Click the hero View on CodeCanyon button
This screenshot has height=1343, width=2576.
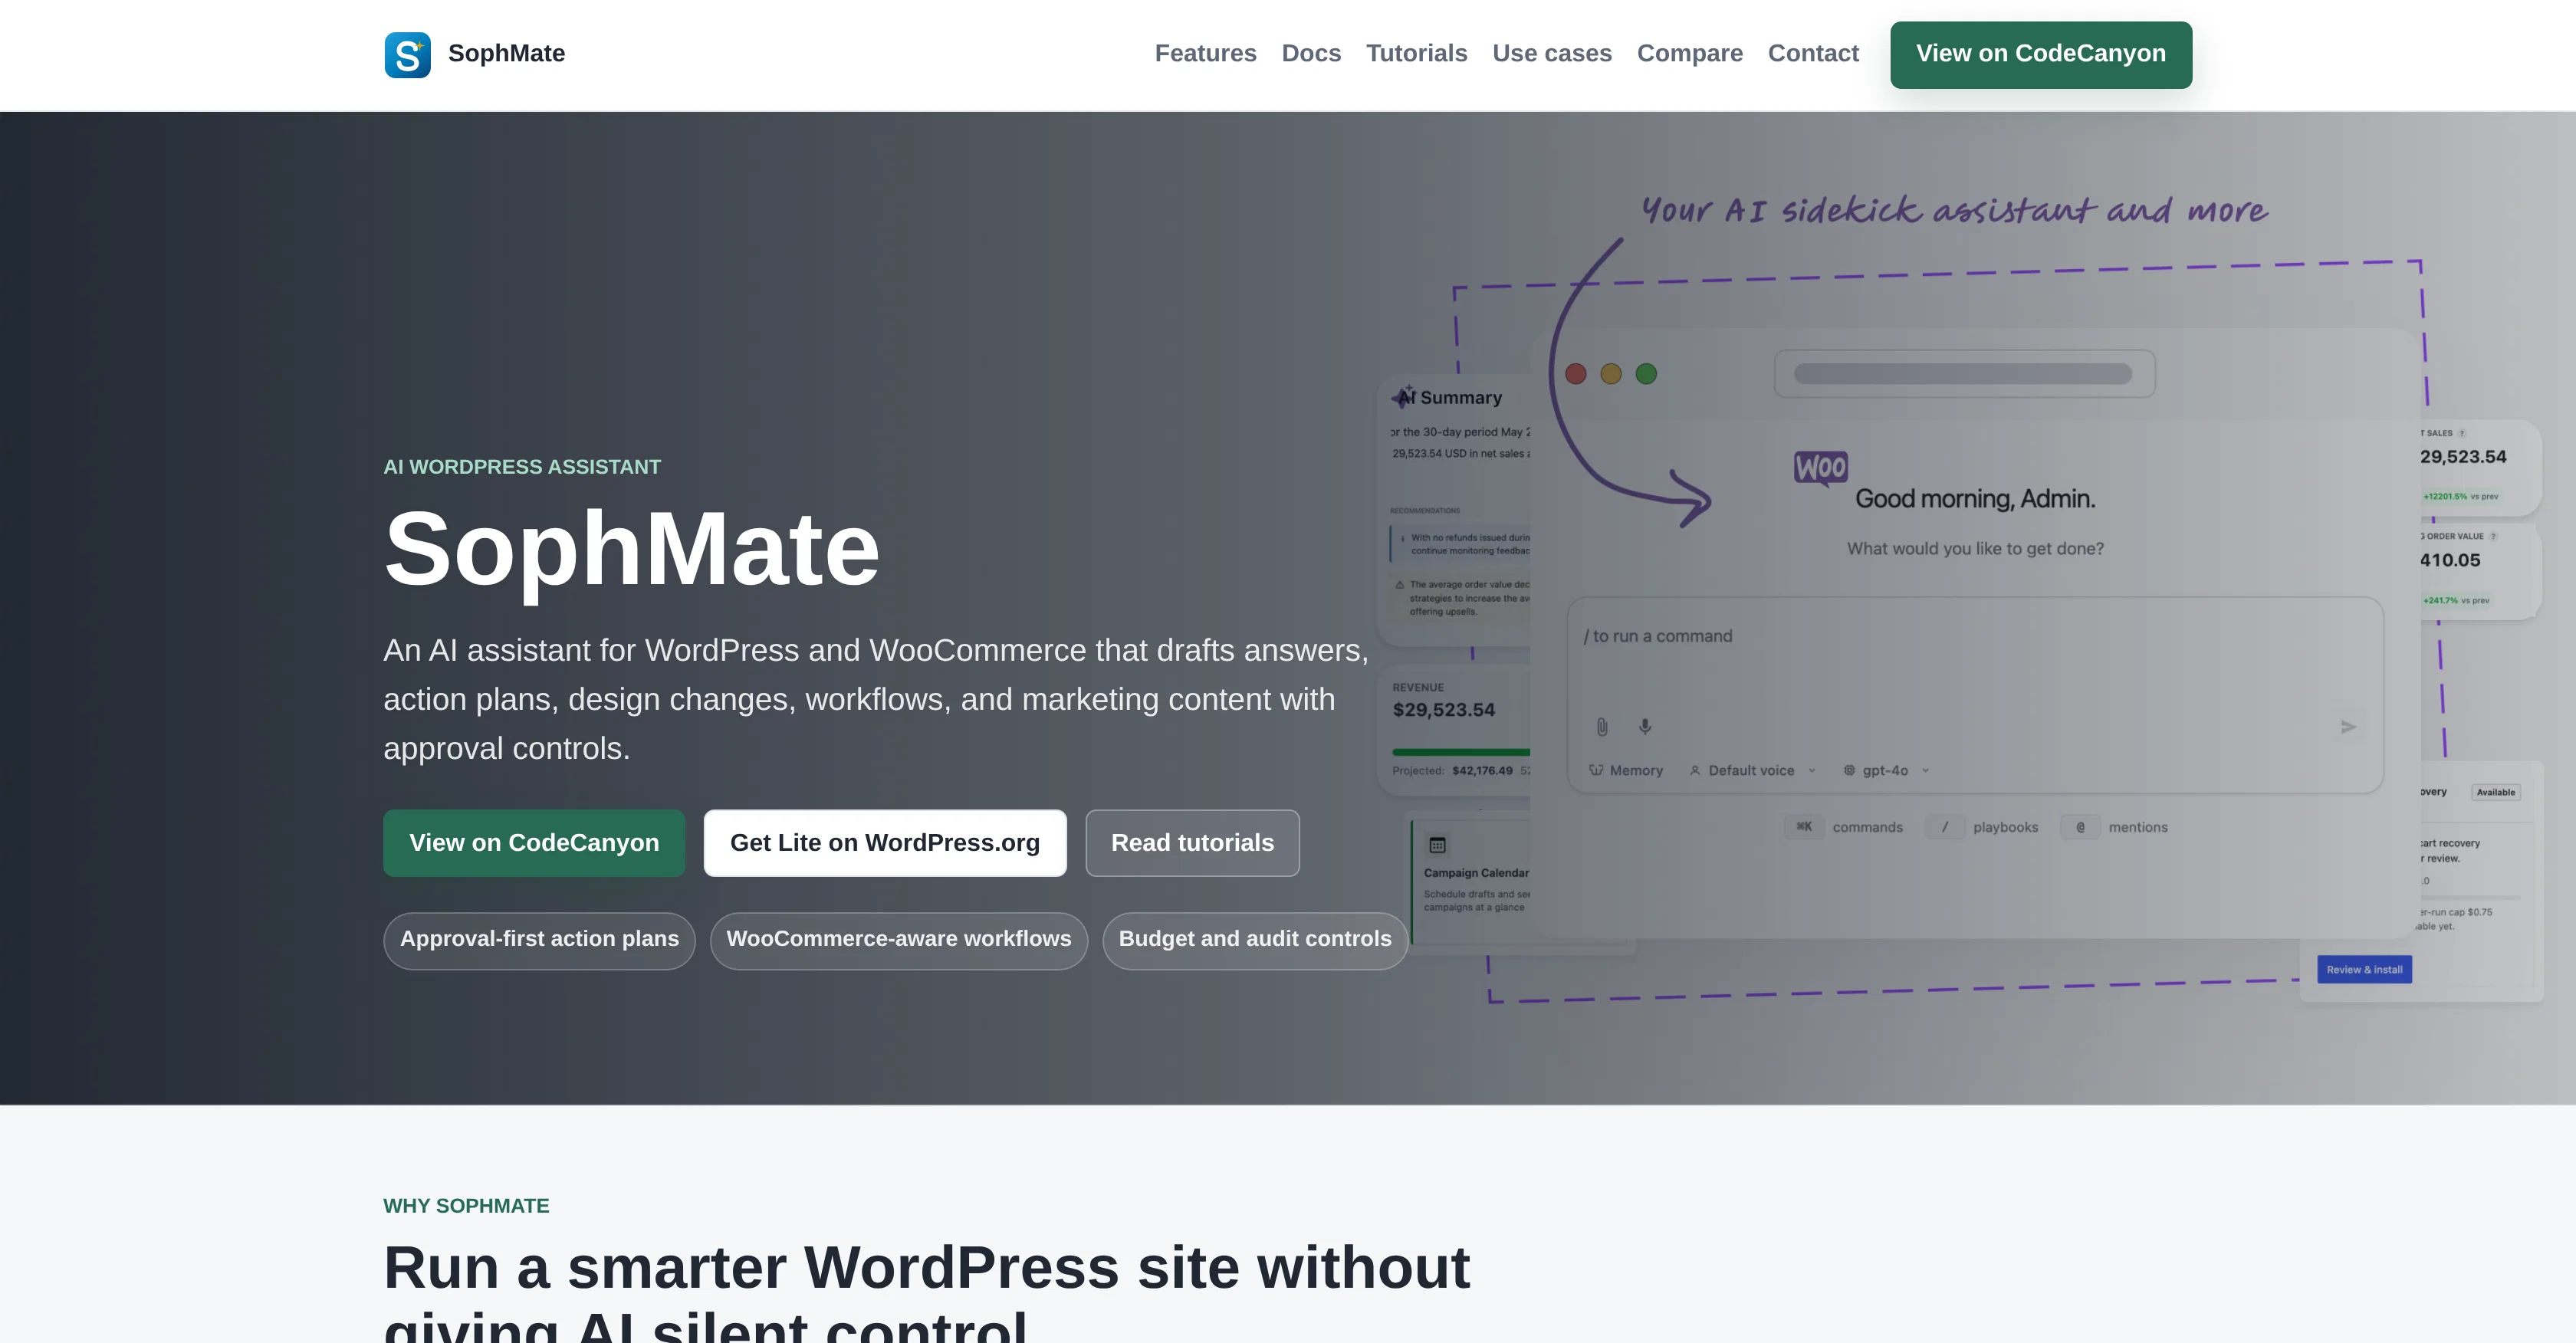tap(534, 842)
